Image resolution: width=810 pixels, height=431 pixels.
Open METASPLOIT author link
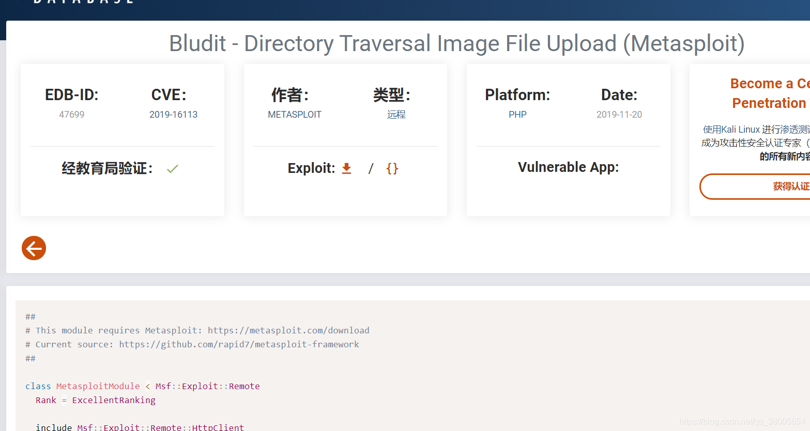pos(295,115)
